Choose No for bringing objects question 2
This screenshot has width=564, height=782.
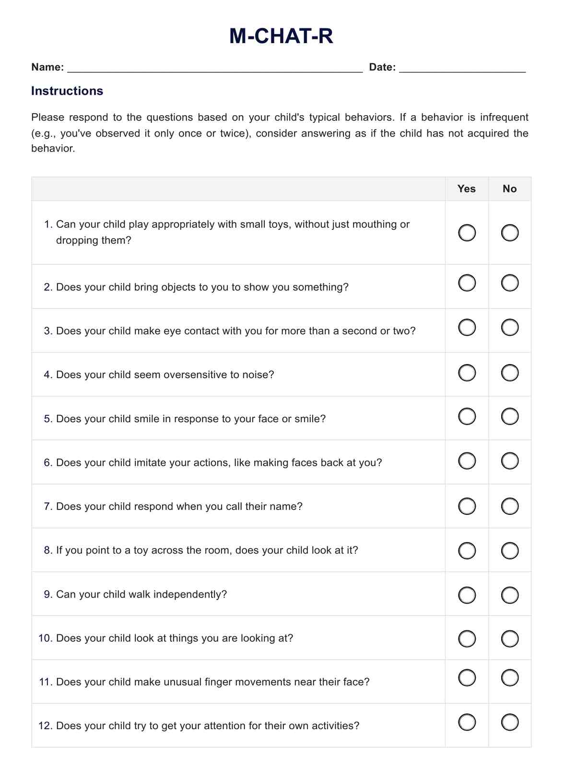coord(509,283)
